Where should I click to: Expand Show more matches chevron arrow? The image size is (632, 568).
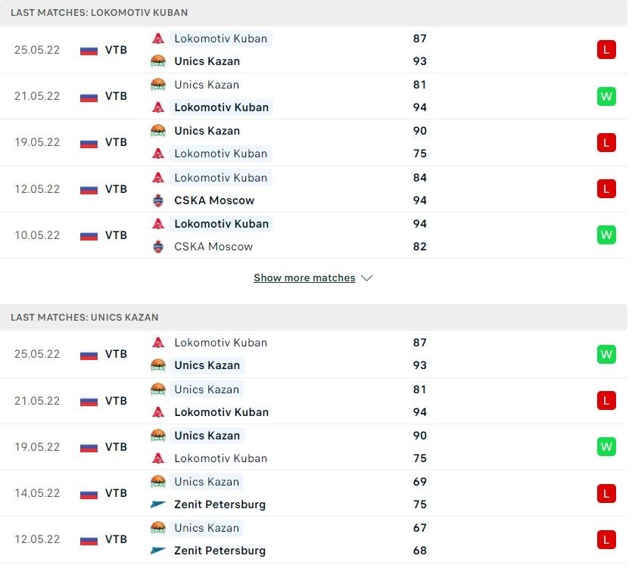pyautogui.click(x=367, y=278)
